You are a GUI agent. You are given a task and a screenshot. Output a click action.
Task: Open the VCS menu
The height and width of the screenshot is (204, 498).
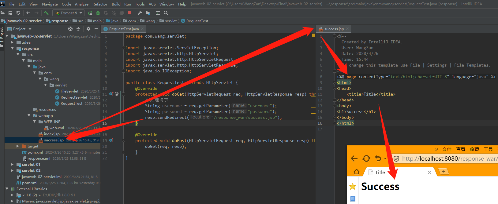pos(152,4)
